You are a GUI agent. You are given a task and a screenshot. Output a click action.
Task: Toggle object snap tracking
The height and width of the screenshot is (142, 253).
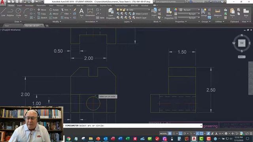coord(198,133)
